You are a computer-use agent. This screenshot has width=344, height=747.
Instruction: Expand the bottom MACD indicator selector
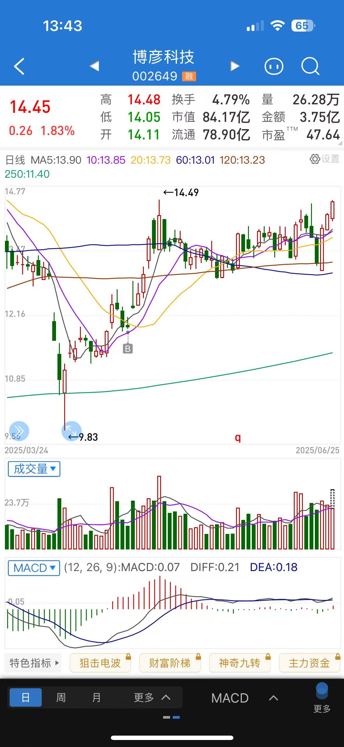pos(245,698)
